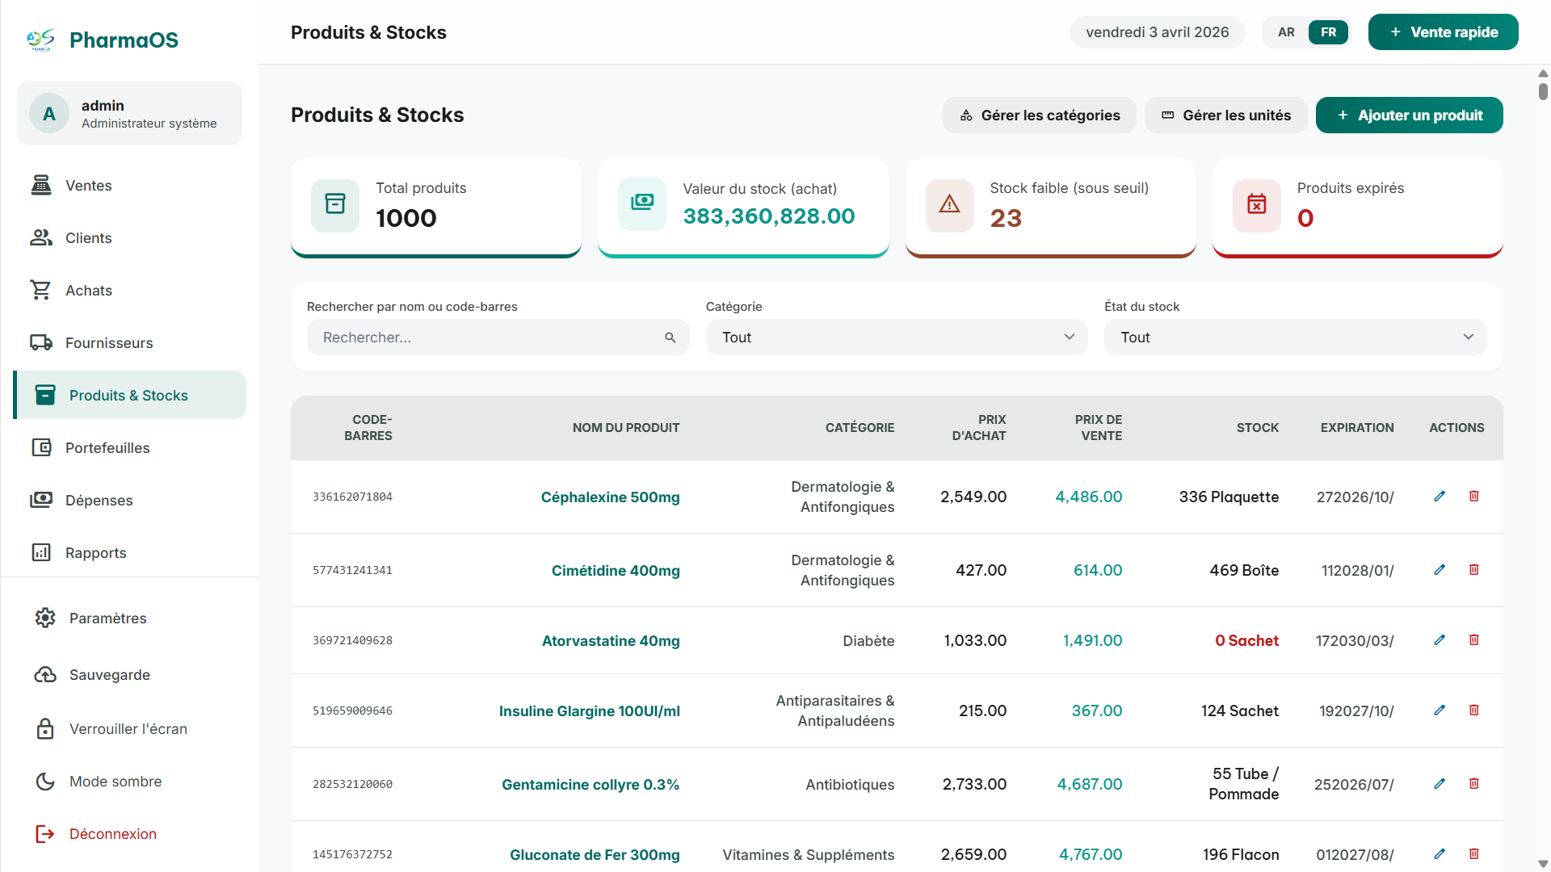Switch language to AR
Image resolution: width=1551 pixels, height=872 pixels.
[1286, 32]
